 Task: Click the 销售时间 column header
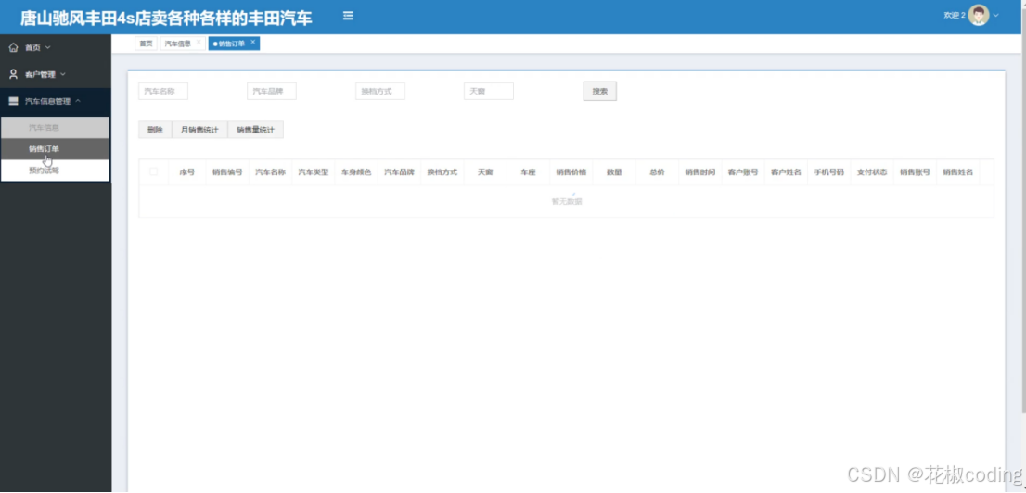(x=700, y=172)
